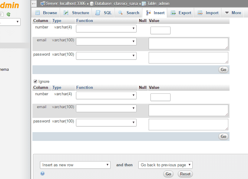The height and width of the screenshot is (179, 248).
Task: Open the Browse tab
Action: (x=46, y=13)
